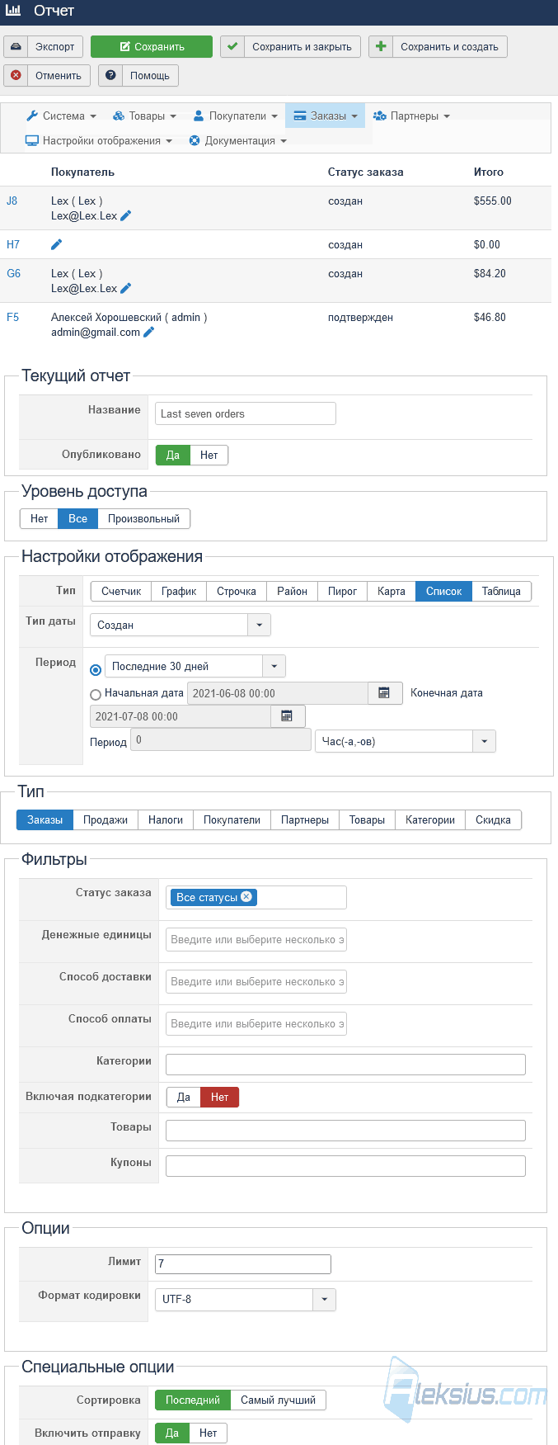This screenshot has height=1445, width=558.
Task: Set Опубликовано to Нет
Action: [x=209, y=455]
